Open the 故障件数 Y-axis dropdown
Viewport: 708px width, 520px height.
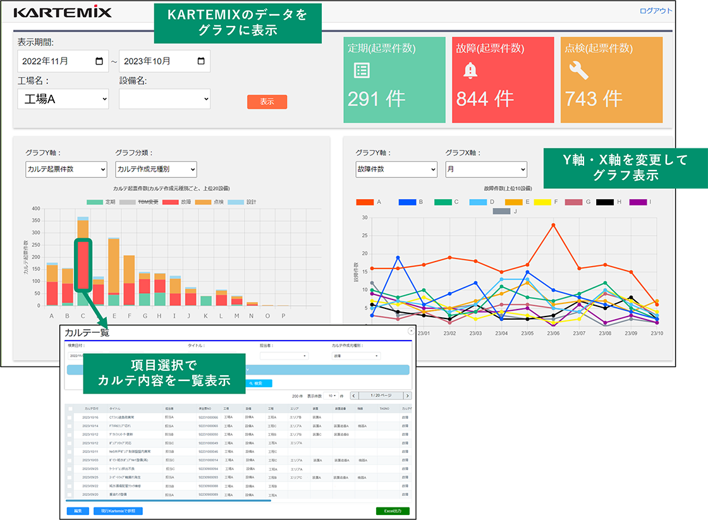coord(396,169)
